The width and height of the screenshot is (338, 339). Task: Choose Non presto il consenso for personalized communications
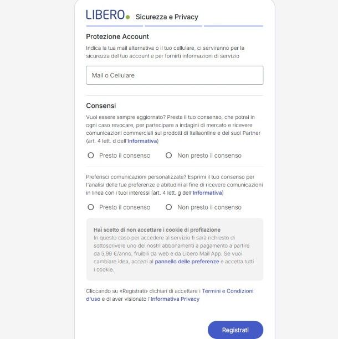169,207
